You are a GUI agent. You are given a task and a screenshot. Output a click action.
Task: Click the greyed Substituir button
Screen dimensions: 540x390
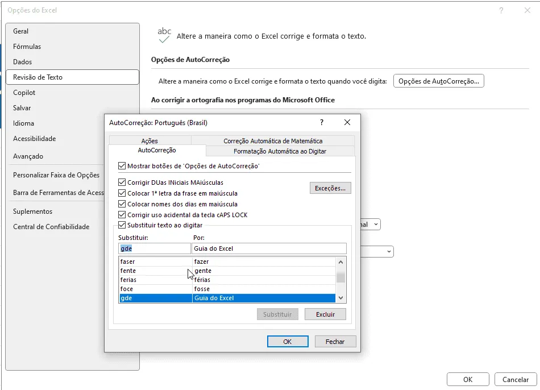[x=277, y=314]
